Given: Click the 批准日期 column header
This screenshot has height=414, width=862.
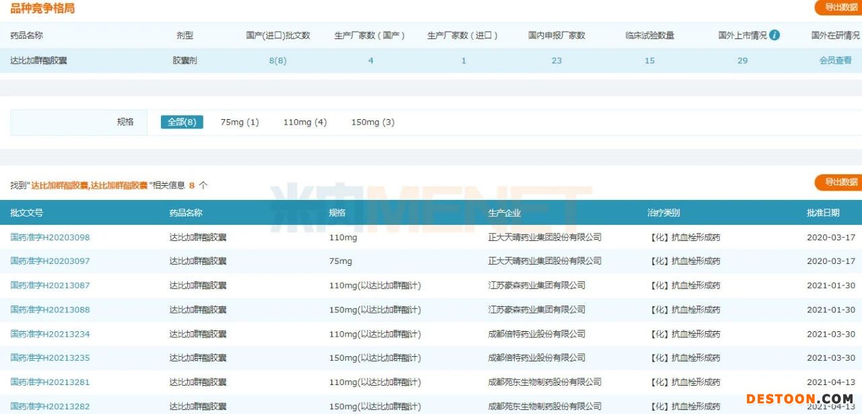Looking at the screenshot, I should [x=823, y=213].
